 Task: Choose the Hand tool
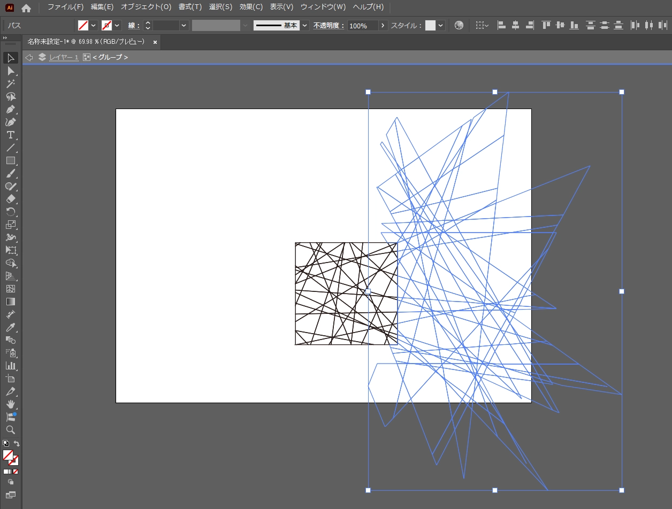tap(10, 404)
